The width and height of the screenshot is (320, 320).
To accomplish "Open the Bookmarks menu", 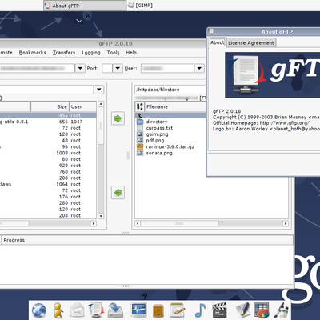I will [x=33, y=53].
